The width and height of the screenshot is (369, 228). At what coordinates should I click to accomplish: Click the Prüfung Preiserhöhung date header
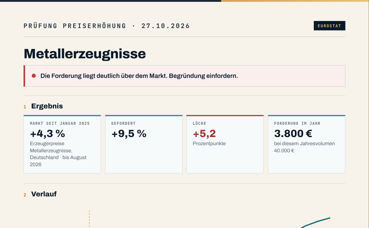107,26
